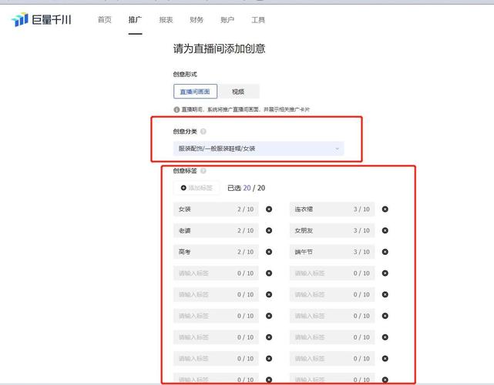The height and width of the screenshot is (385, 494).
Task: Click the first empty 请输入标签 field
Action: [216, 273]
